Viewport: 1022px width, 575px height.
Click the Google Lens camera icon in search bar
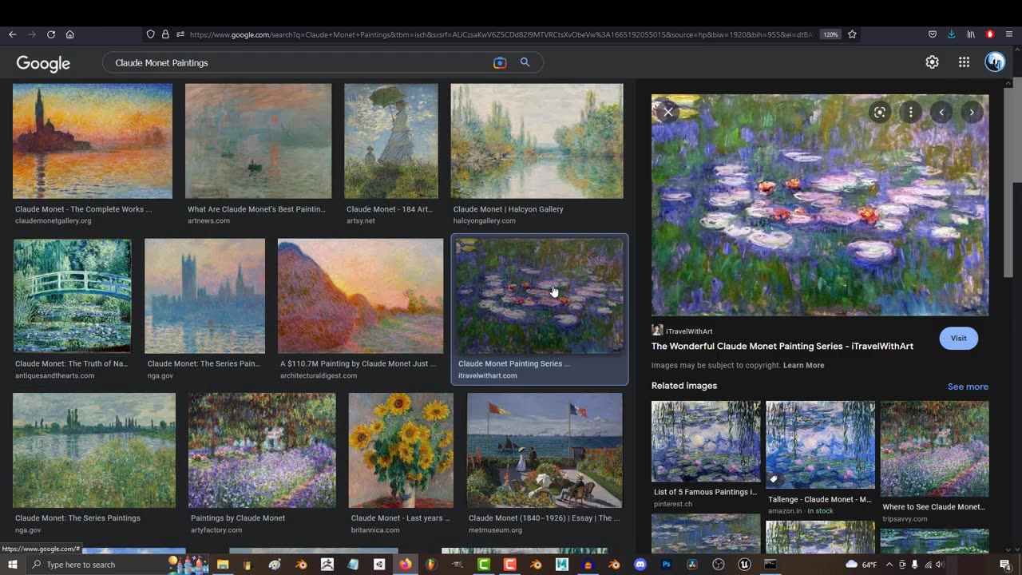(500, 62)
